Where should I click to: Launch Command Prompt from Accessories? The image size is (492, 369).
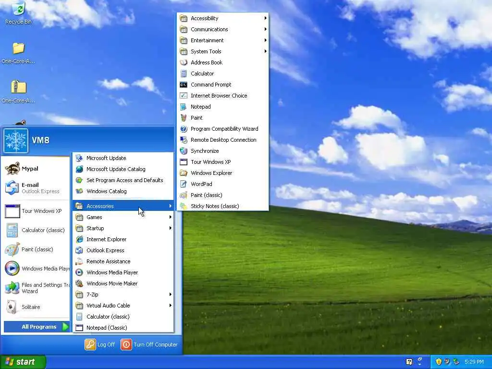(223, 85)
